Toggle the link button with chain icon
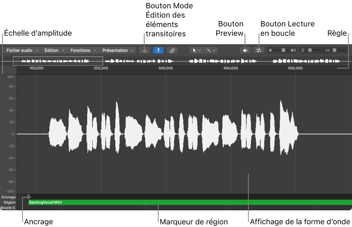This screenshot has height=227, width=352. pyautogui.click(x=172, y=50)
